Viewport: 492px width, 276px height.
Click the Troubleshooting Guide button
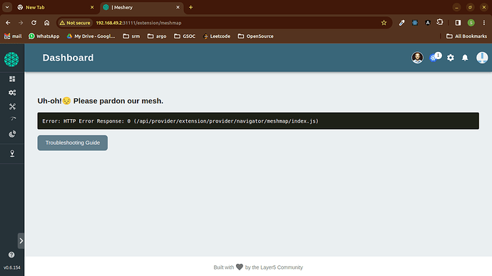click(x=73, y=143)
